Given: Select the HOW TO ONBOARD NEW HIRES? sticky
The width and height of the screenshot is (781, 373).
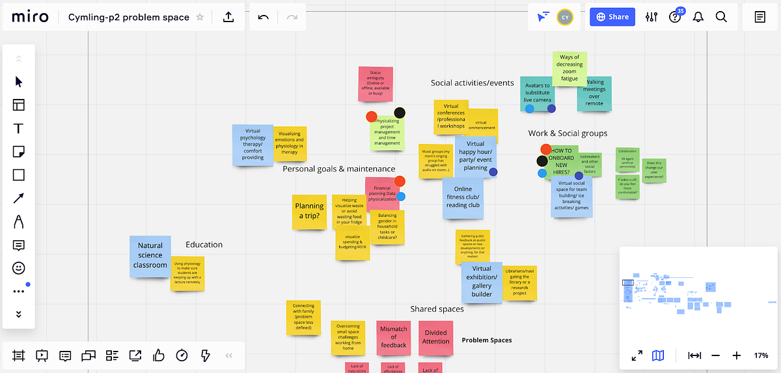Looking at the screenshot, I should [x=561, y=162].
